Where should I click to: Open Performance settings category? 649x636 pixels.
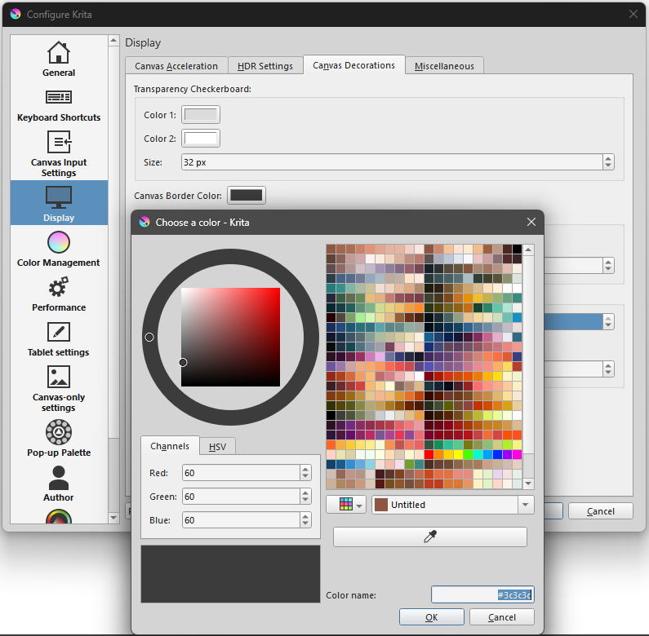59,294
